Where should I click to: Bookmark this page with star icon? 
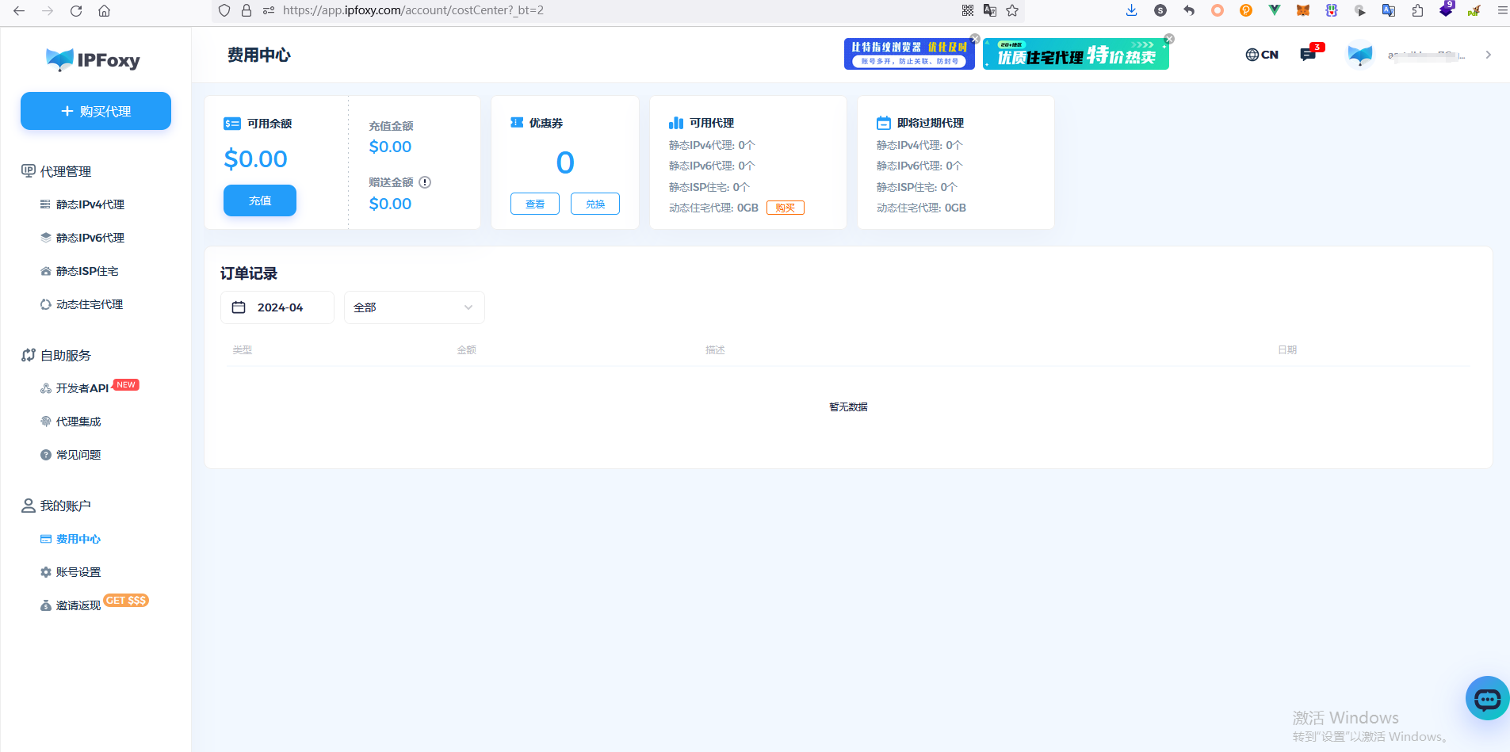tap(1012, 10)
